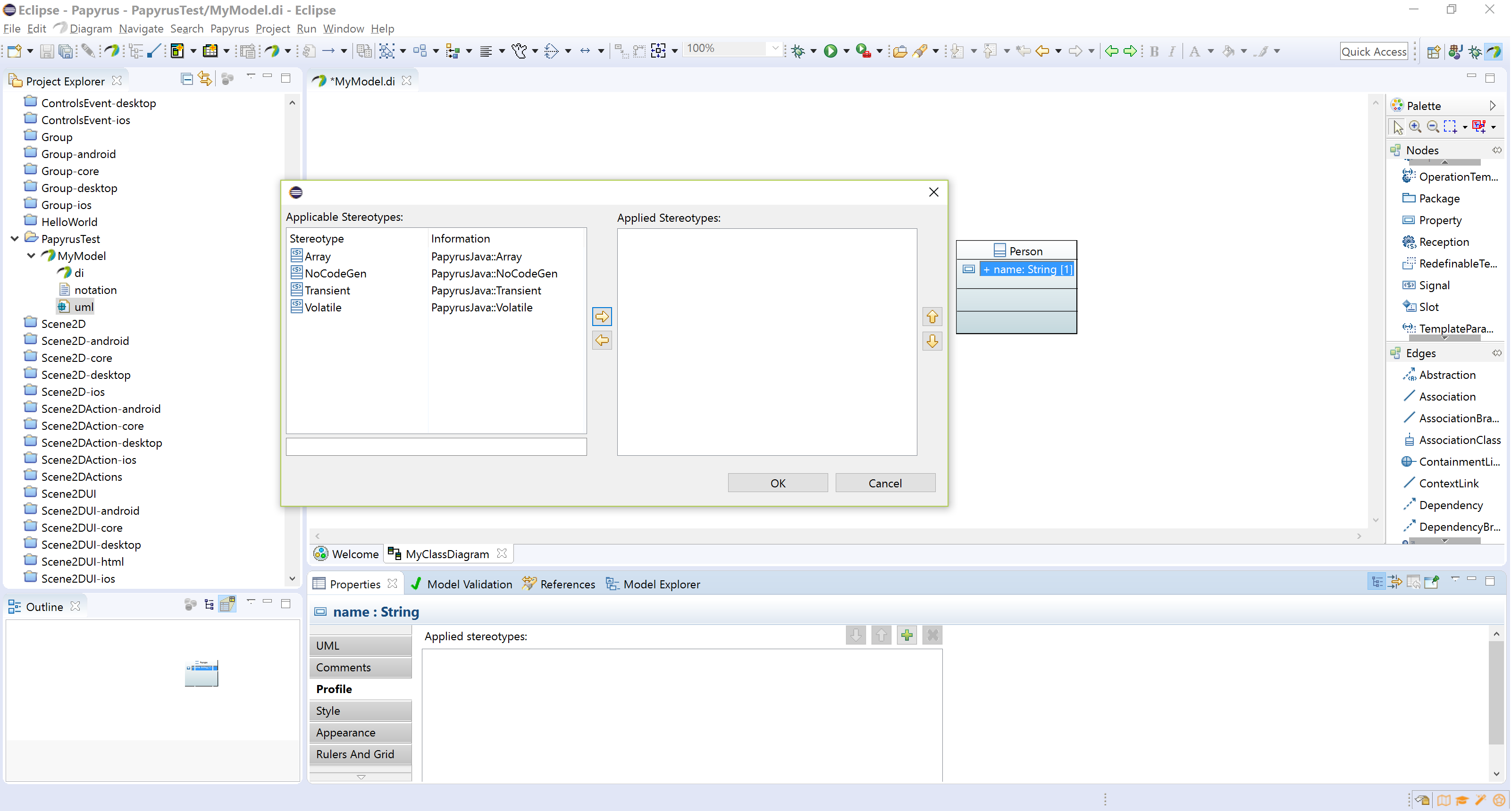Viewport: 1511px width, 811px height.
Task: Move applied stereotype down in dialog
Action: point(932,341)
